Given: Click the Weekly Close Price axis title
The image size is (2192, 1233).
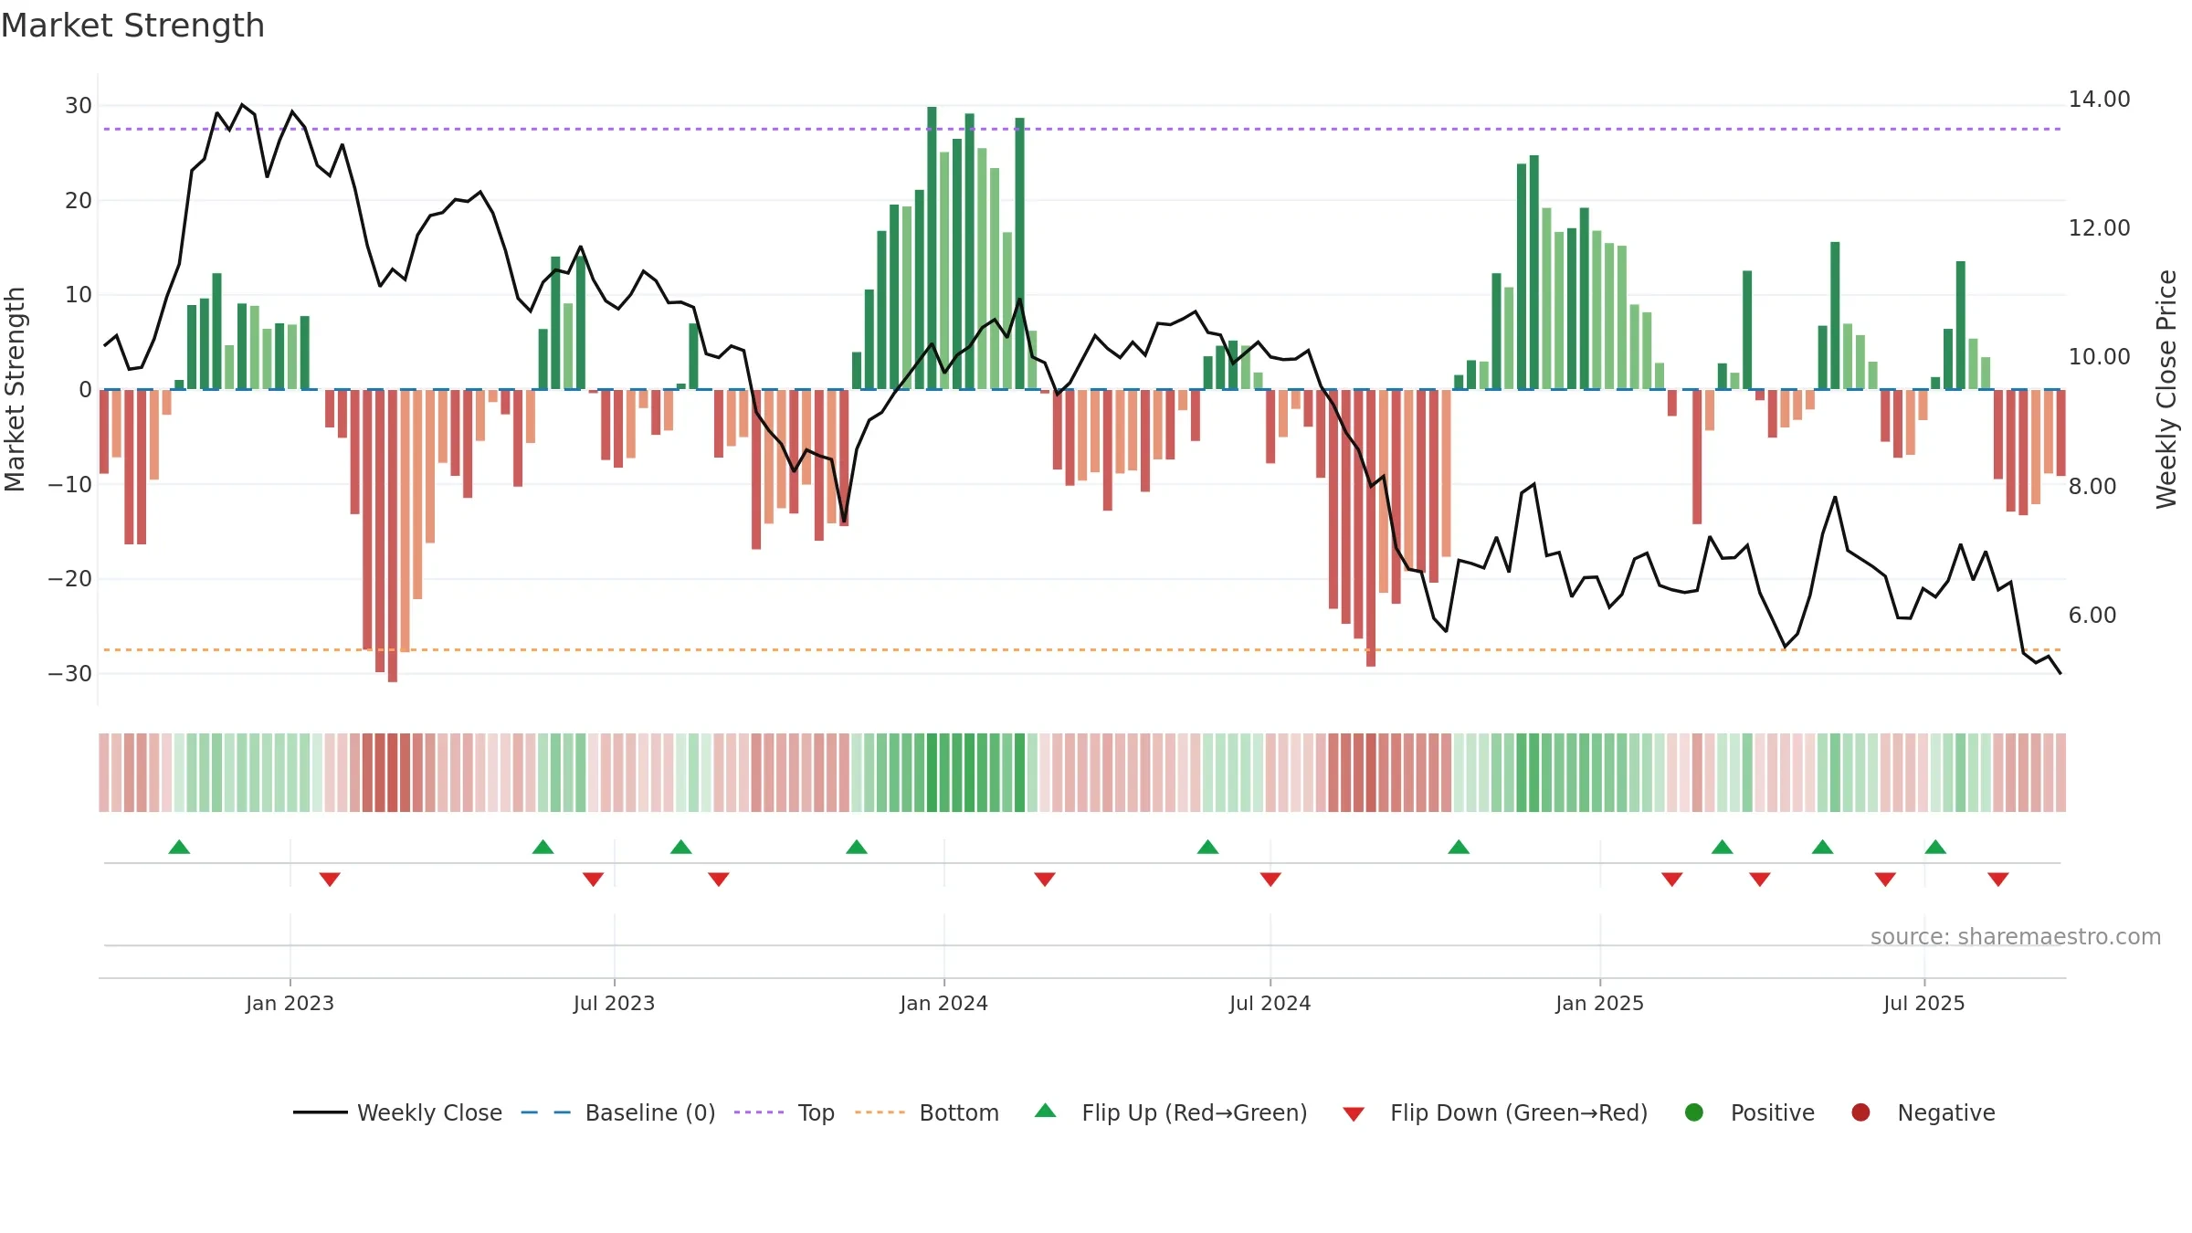Looking at the screenshot, I should [2166, 389].
